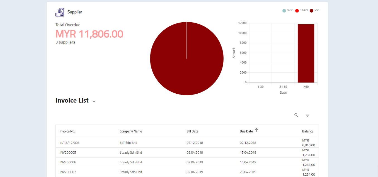This screenshot has height=177, width=378.
Task: Sort by Company Name column header
Action: tap(131, 131)
